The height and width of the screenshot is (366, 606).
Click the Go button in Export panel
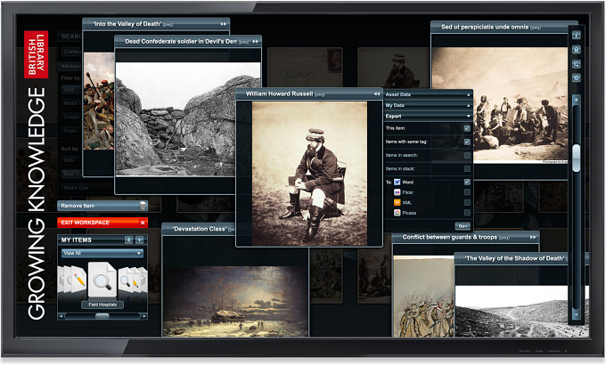click(x=463, y=226)
